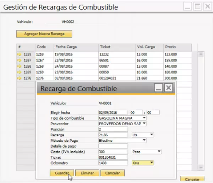Viewport: 213px width, 183px height.
Task: Click the Eliminar button
Action: click(x=87, y=173)
